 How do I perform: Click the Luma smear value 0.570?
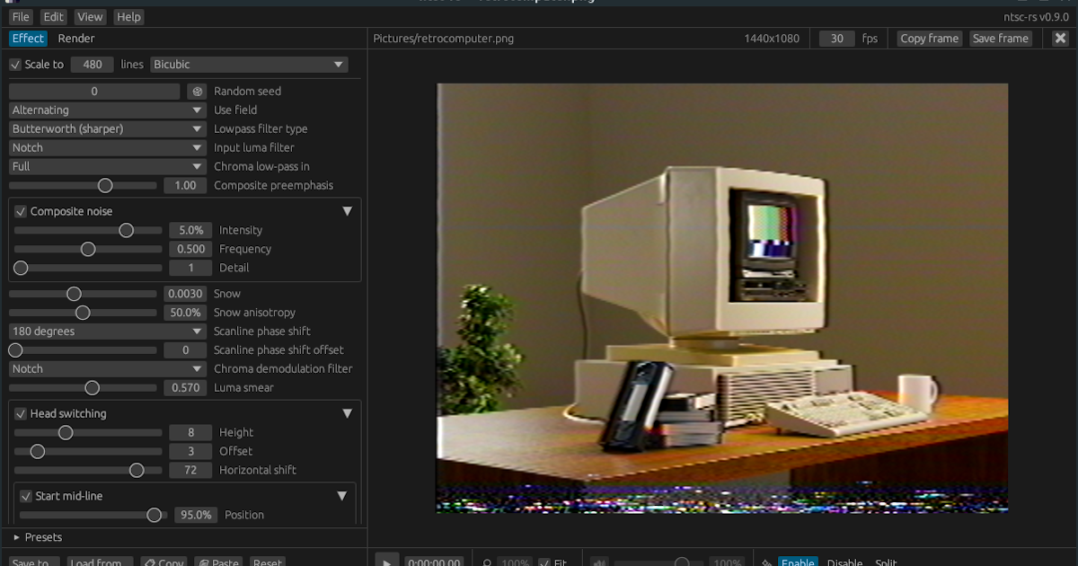click(185, 388)
